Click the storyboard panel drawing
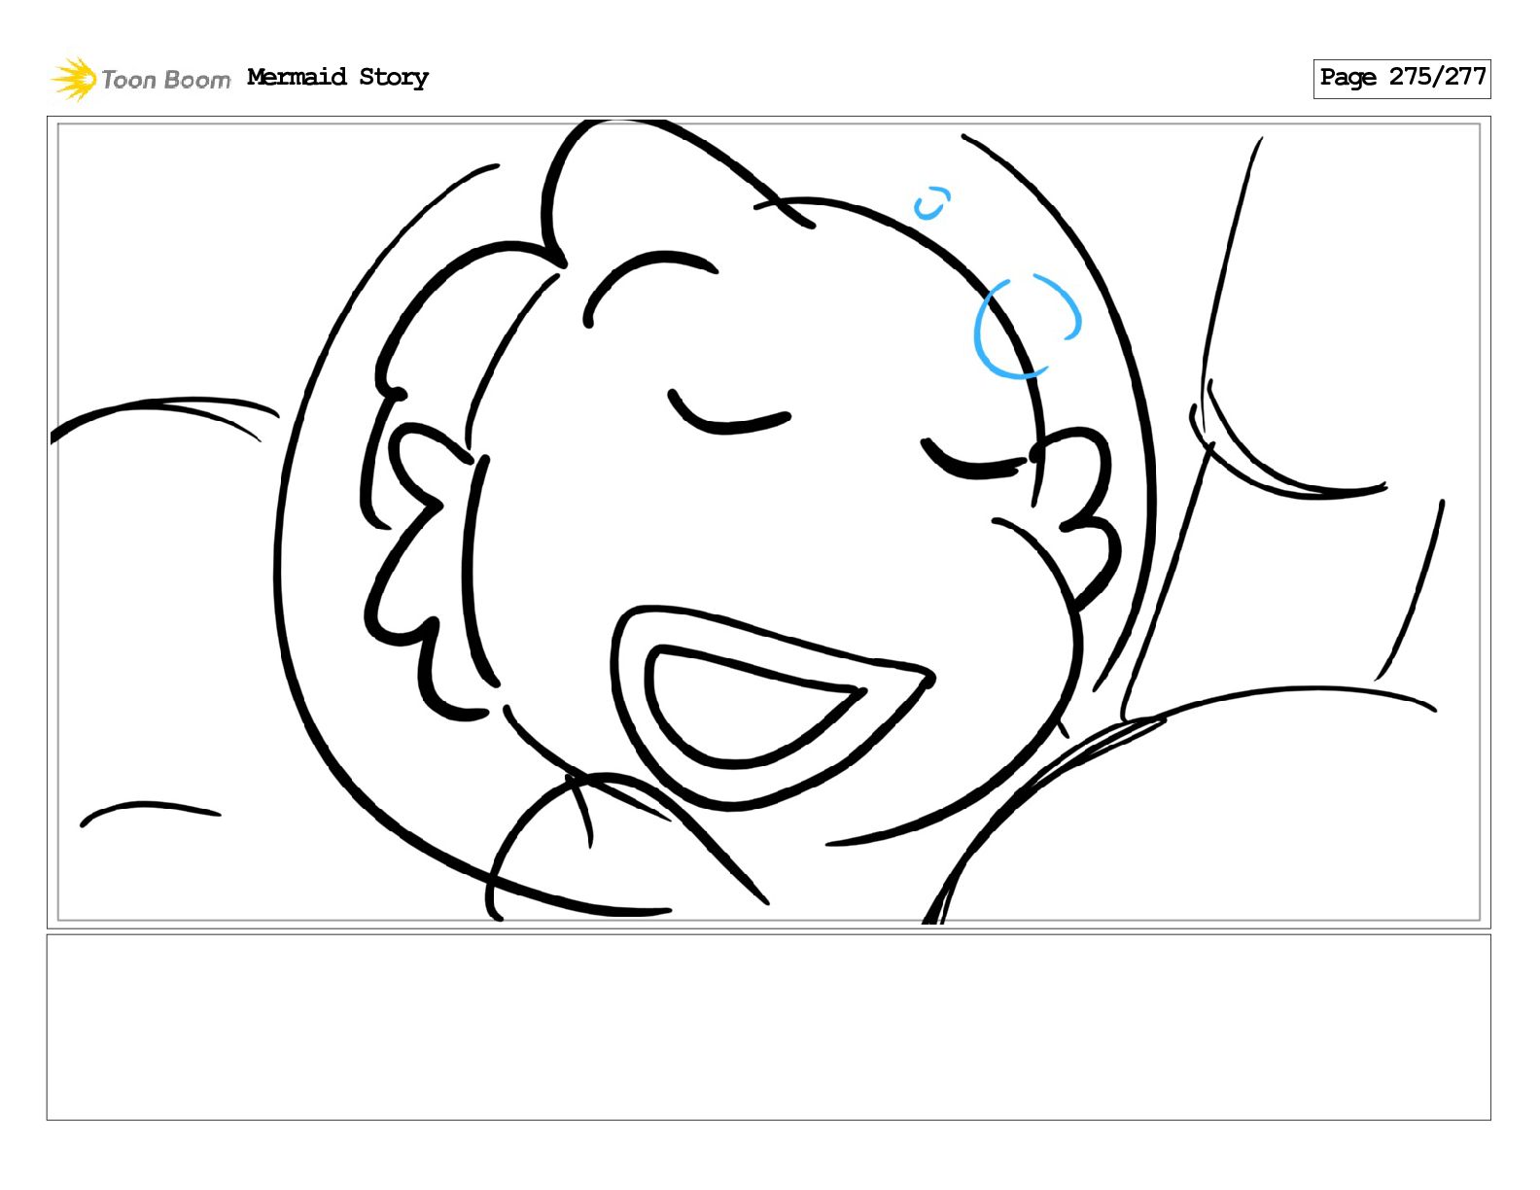The image size is (1540, 1190). click(769, 522)
